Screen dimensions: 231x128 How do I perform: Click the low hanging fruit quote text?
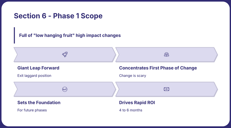pos(70,35)
